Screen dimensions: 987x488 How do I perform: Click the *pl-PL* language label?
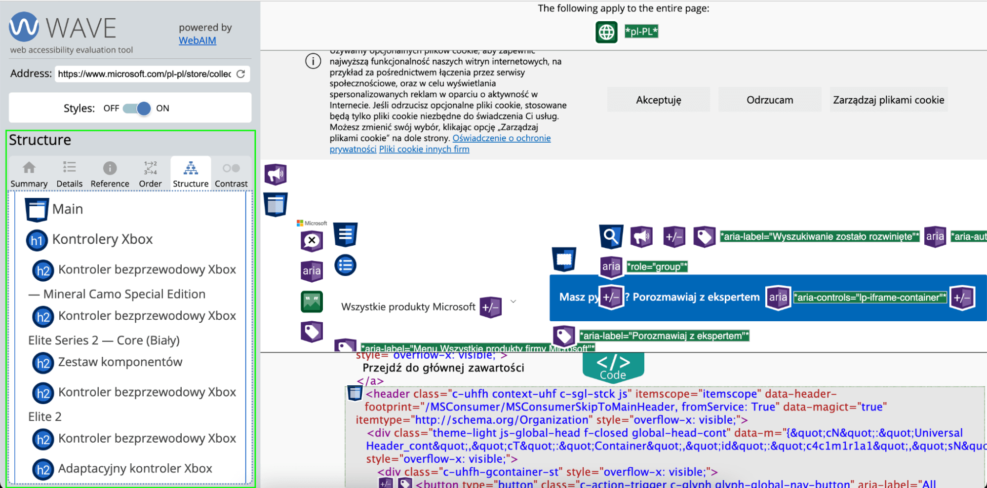[x=641, y=32]
